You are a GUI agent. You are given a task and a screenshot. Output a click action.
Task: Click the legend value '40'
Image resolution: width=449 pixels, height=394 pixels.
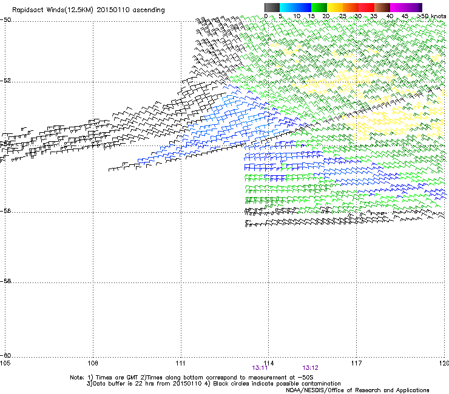tap(390, 16)
